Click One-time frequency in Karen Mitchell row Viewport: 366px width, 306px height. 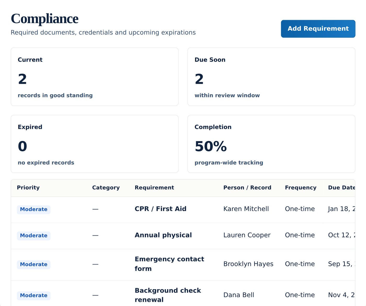(x=300, y=209)
